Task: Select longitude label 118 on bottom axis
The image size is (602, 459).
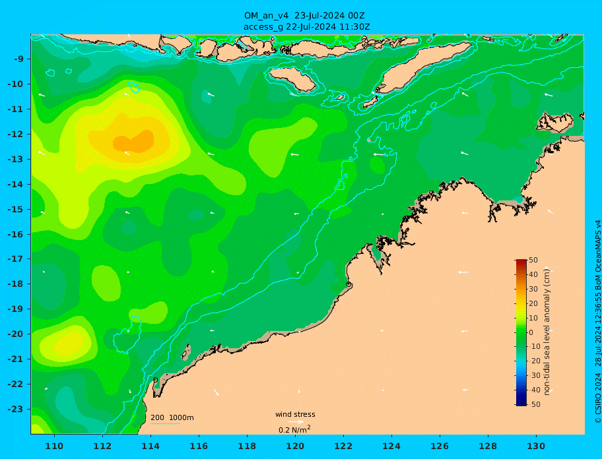Action: pyautogui.click(x=247, y=446)
